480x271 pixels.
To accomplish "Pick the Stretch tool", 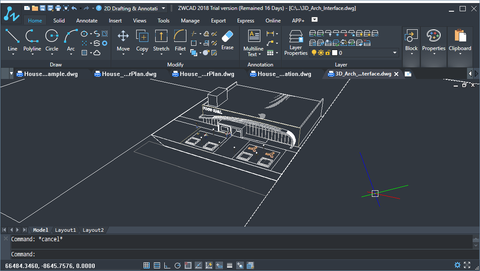I will (x=161, y=40).
